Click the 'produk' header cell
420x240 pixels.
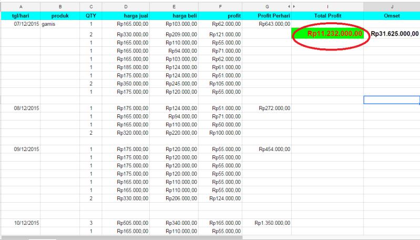coord(60,16)
